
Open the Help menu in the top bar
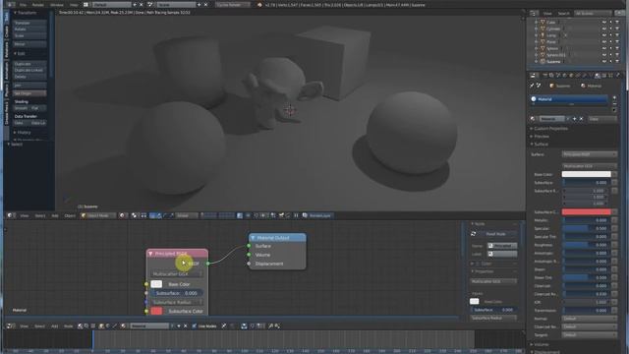pyautogui.click(x=74, y=5)
